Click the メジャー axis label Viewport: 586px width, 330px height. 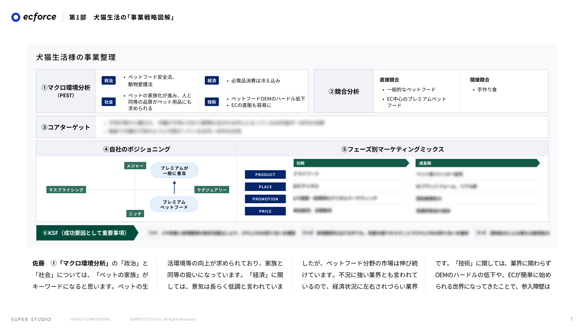pos(135,166)
